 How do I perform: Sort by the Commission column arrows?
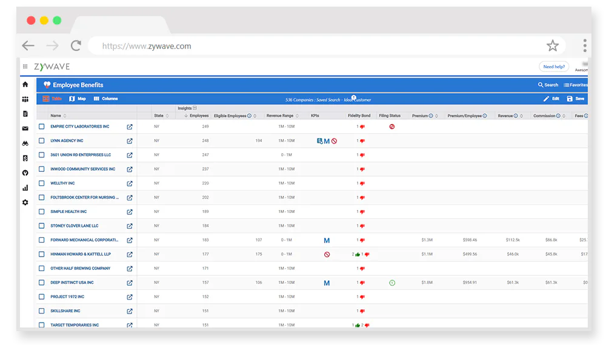pos(564,116)
